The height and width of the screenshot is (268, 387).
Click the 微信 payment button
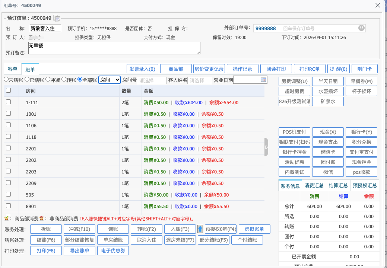pos(328,172)
